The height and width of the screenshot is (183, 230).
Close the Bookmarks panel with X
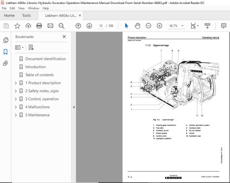tap(64, 37)
